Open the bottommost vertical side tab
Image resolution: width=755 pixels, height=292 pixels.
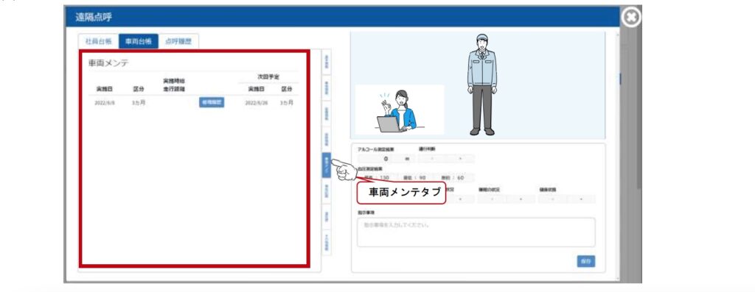327,243
